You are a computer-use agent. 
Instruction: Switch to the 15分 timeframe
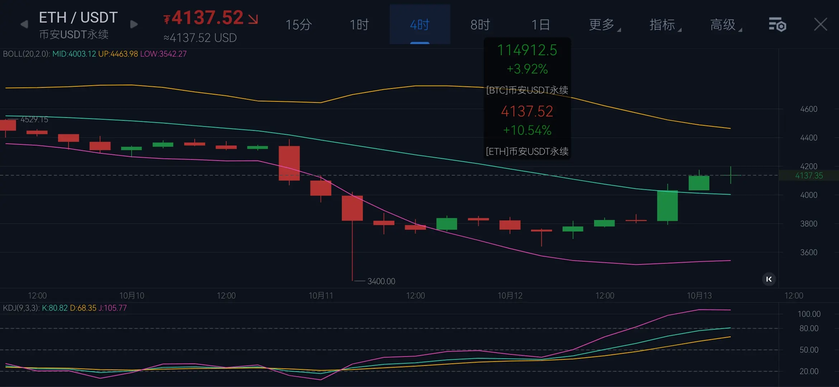coord(298,25)
